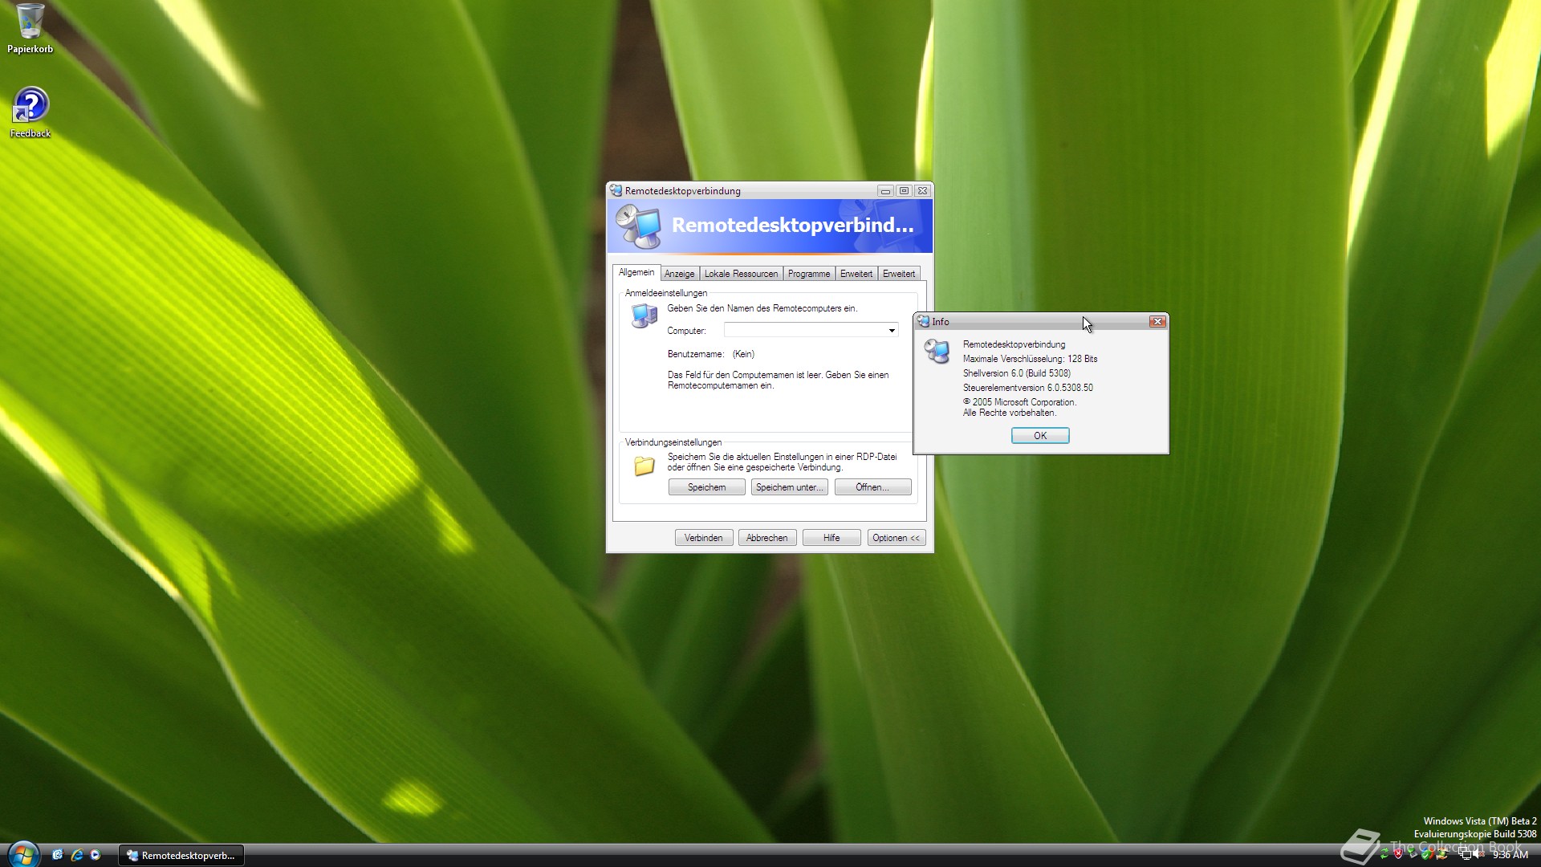Click the network monitors tray icon
Screen dimensions: 1541x867
pos(1466,854)
